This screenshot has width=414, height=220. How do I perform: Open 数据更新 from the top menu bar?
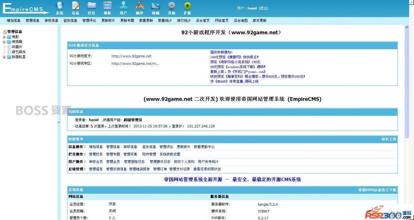pos(146,20)
